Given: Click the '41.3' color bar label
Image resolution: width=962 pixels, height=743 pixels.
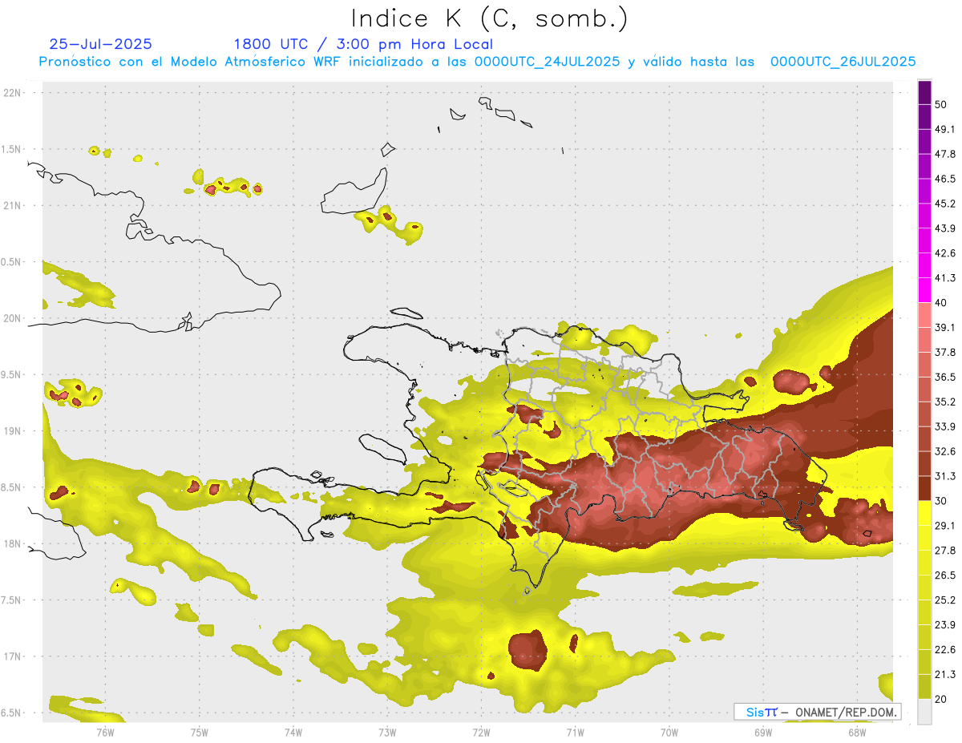Looking at the screenshot, I should pyautogui.click(x=944, y=278).
